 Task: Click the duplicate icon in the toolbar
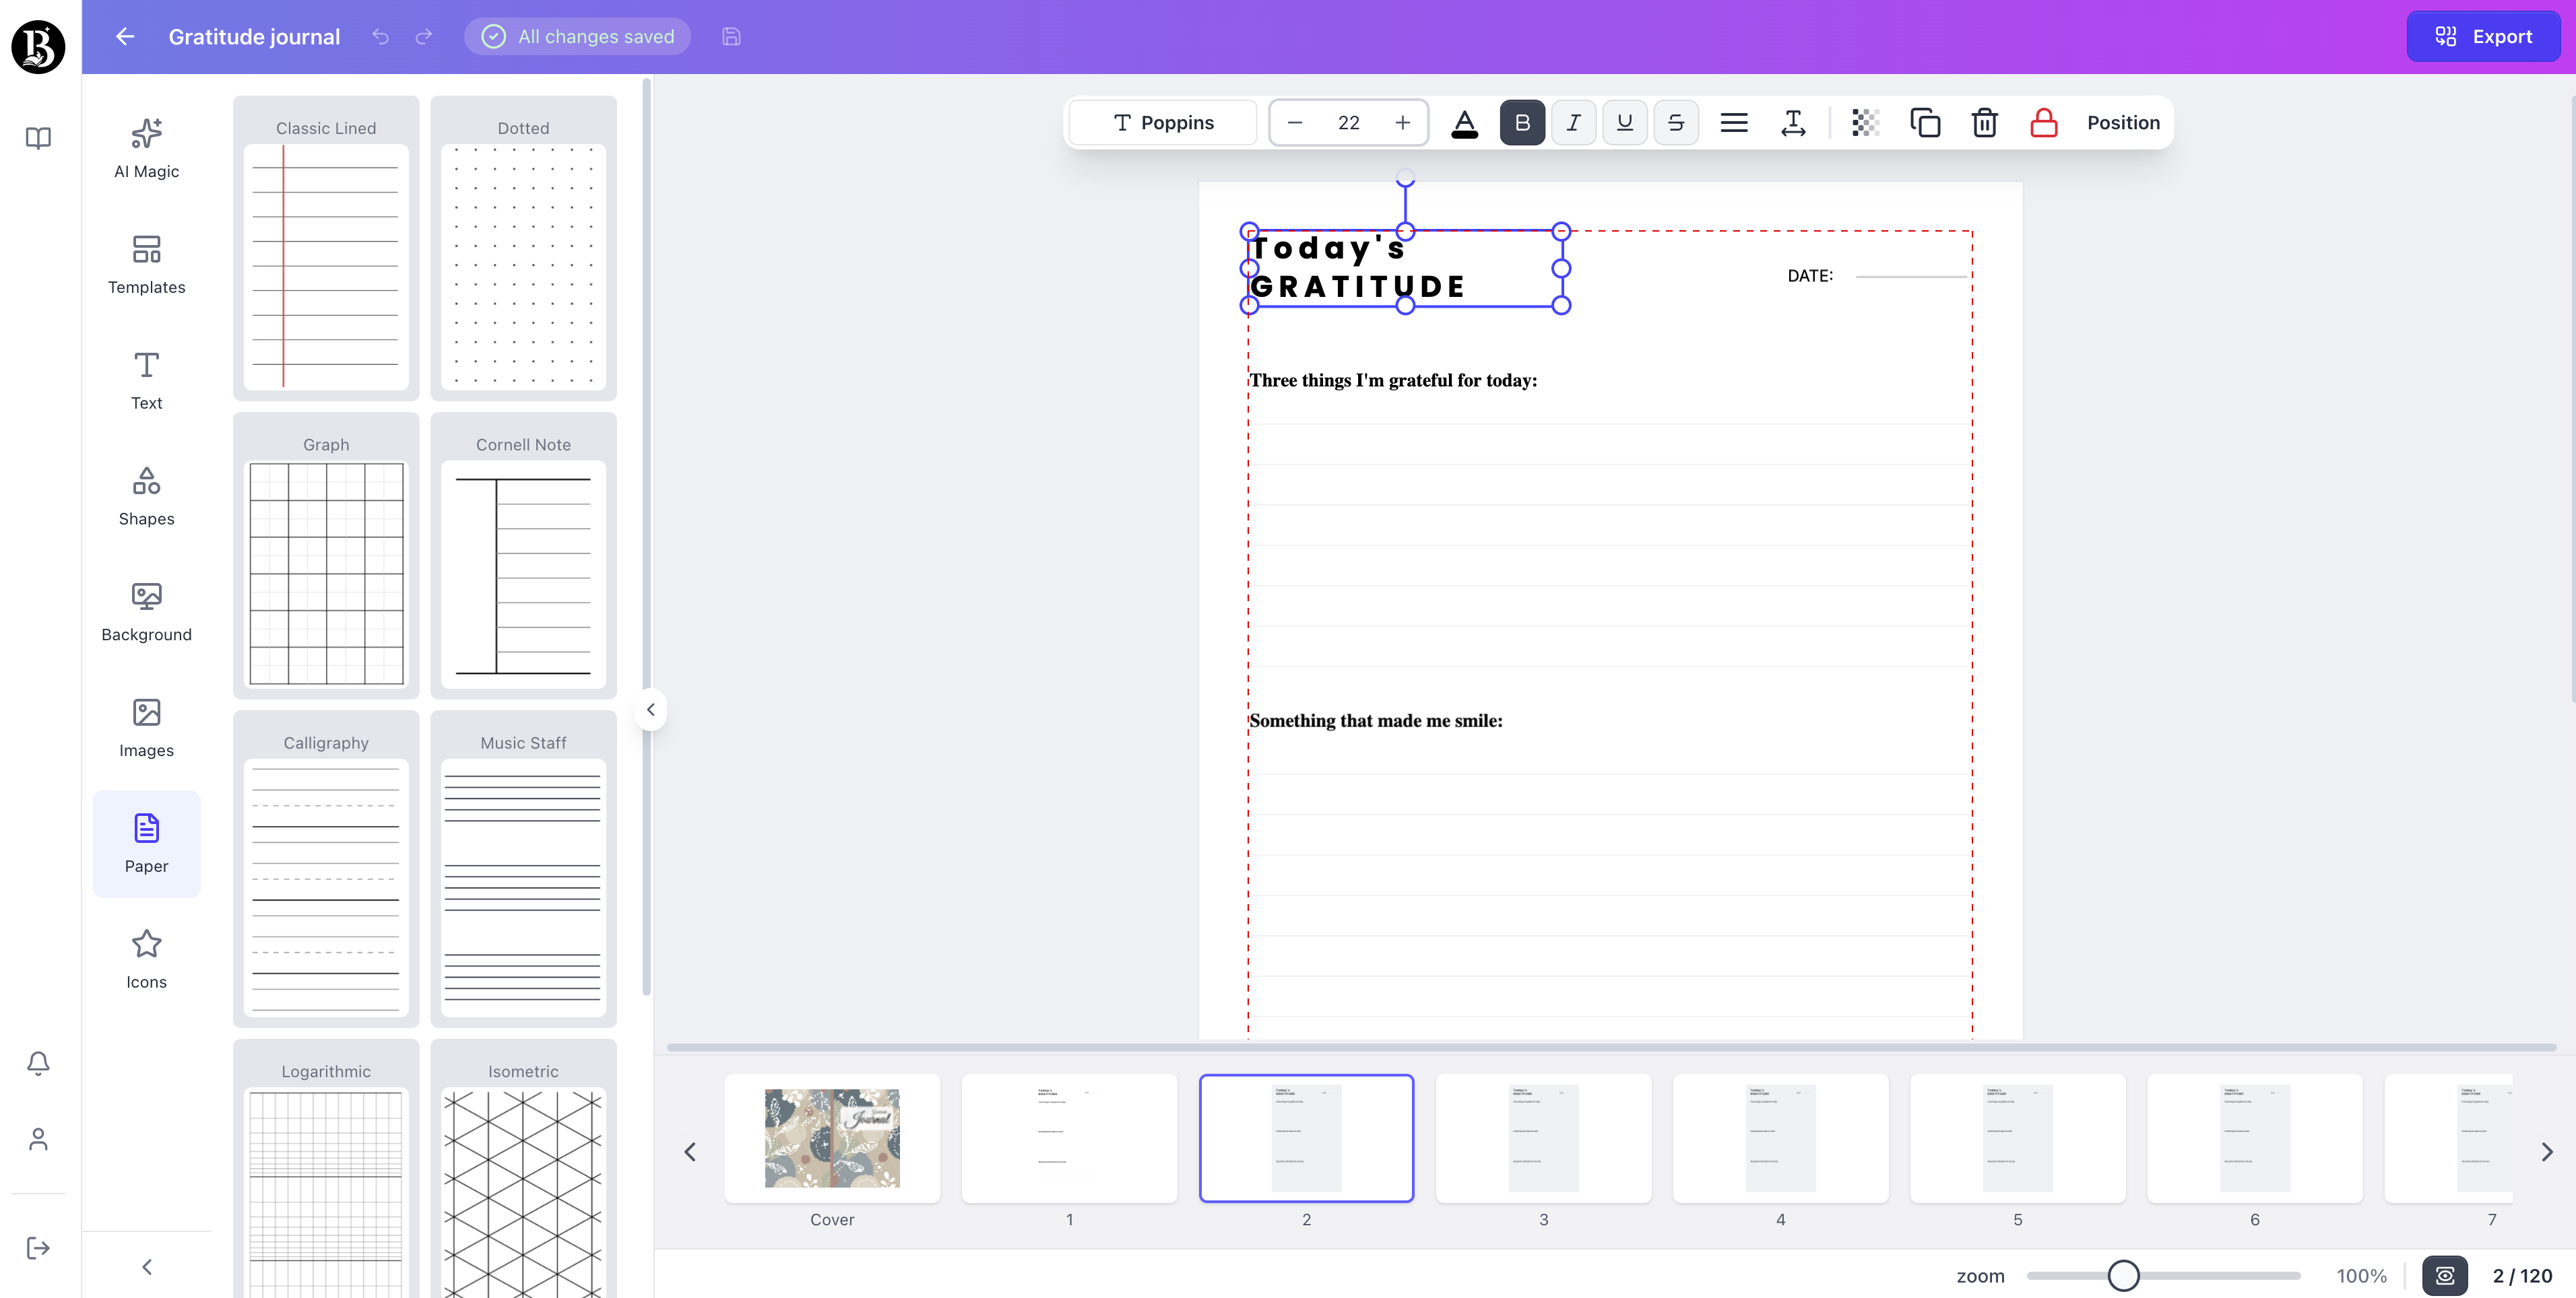point(1926,122)
